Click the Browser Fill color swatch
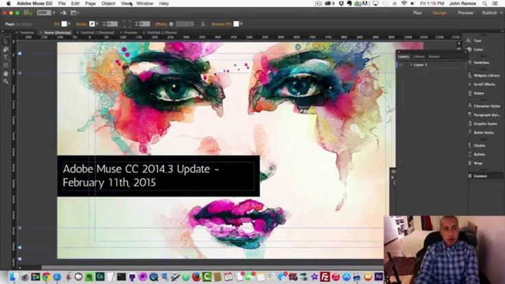Screen dimensions: 505x284 [236, 24]
